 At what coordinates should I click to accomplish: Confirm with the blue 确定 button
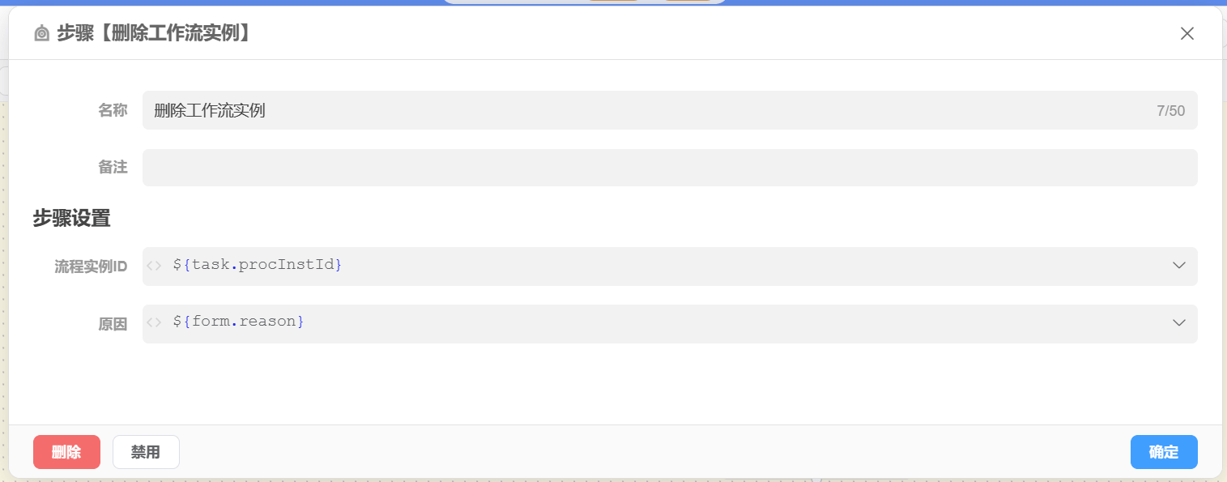click(x=1163, y=452)
